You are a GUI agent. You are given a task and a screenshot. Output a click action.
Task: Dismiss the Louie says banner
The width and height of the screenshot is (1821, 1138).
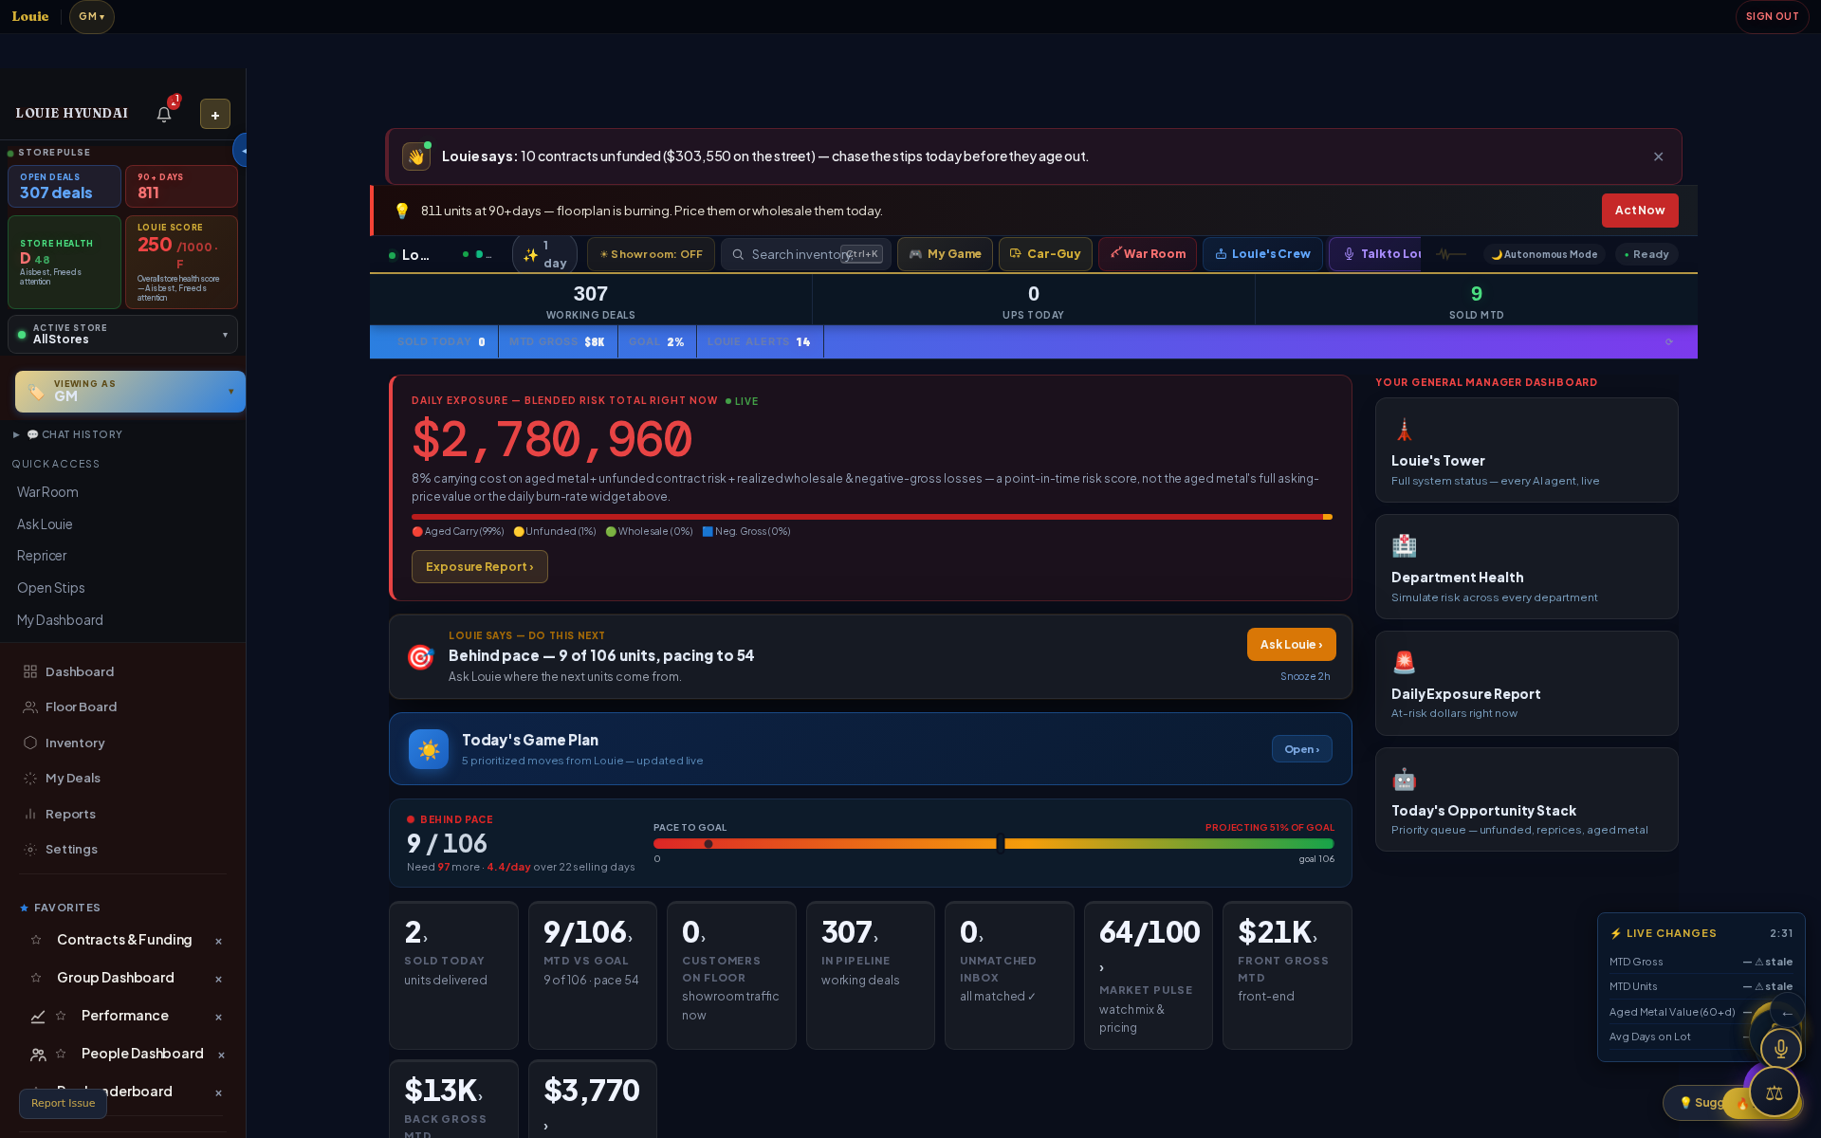tap(1658, 156)
